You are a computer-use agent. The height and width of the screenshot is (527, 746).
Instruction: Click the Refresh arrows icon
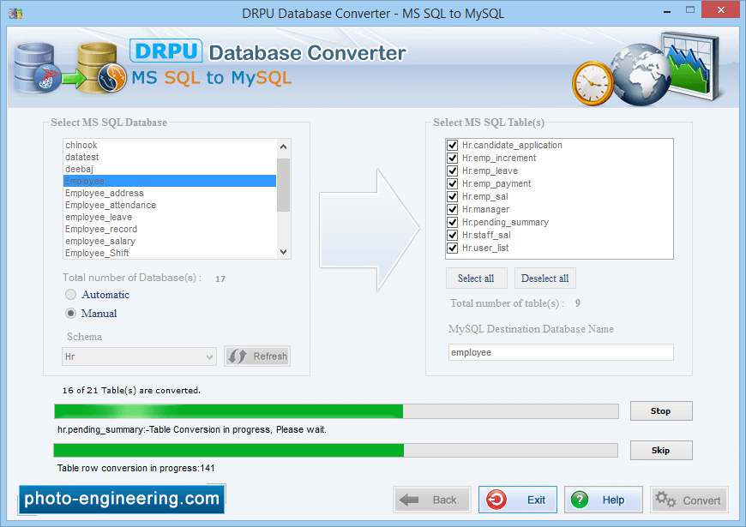(x=237, y=356)
